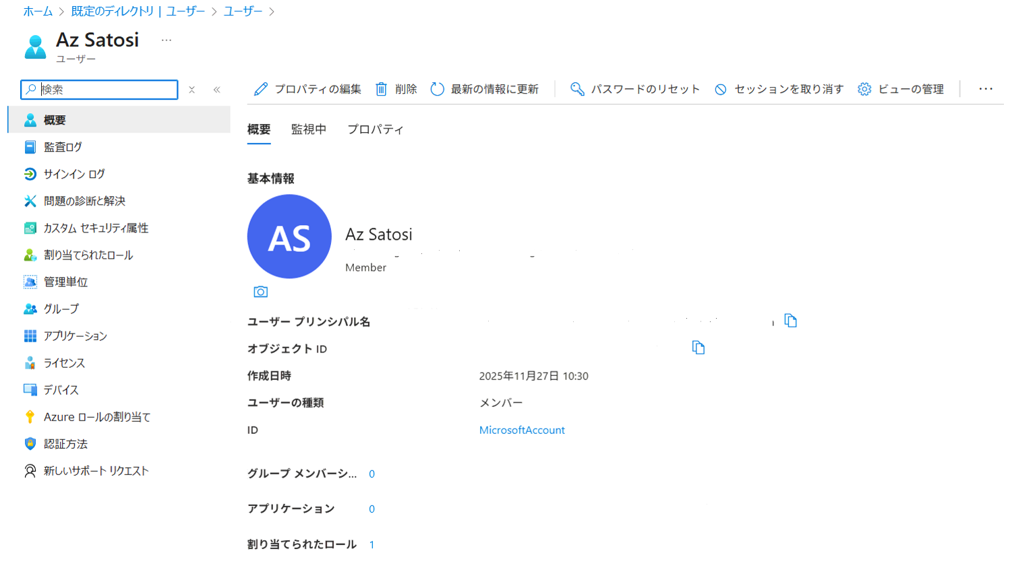The image size is (1012, 568).
Task: Switch to the 監視中 tab
Action: (308, 129)
